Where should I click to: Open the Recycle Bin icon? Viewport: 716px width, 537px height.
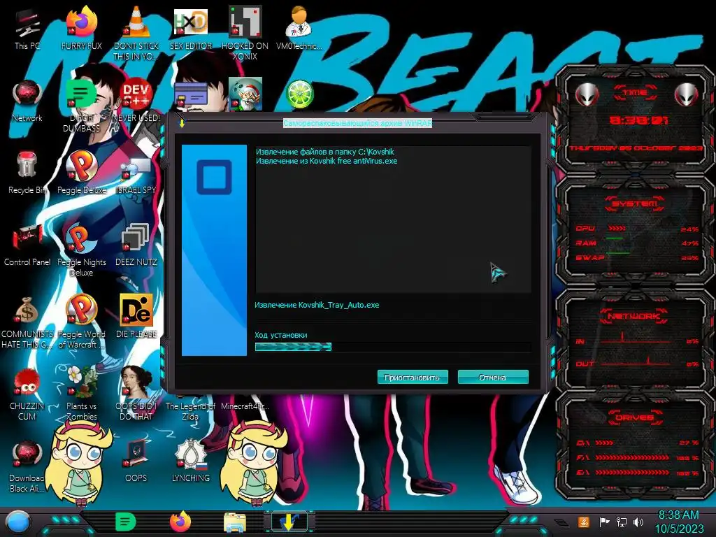pos(27,173)
